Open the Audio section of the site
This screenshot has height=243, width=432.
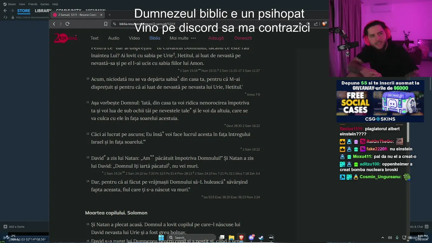click(x=114, y=38)
